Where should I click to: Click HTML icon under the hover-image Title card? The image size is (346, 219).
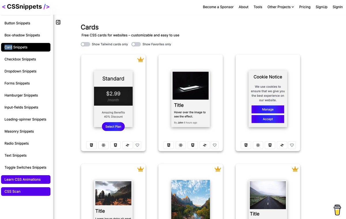coord(169,145)
